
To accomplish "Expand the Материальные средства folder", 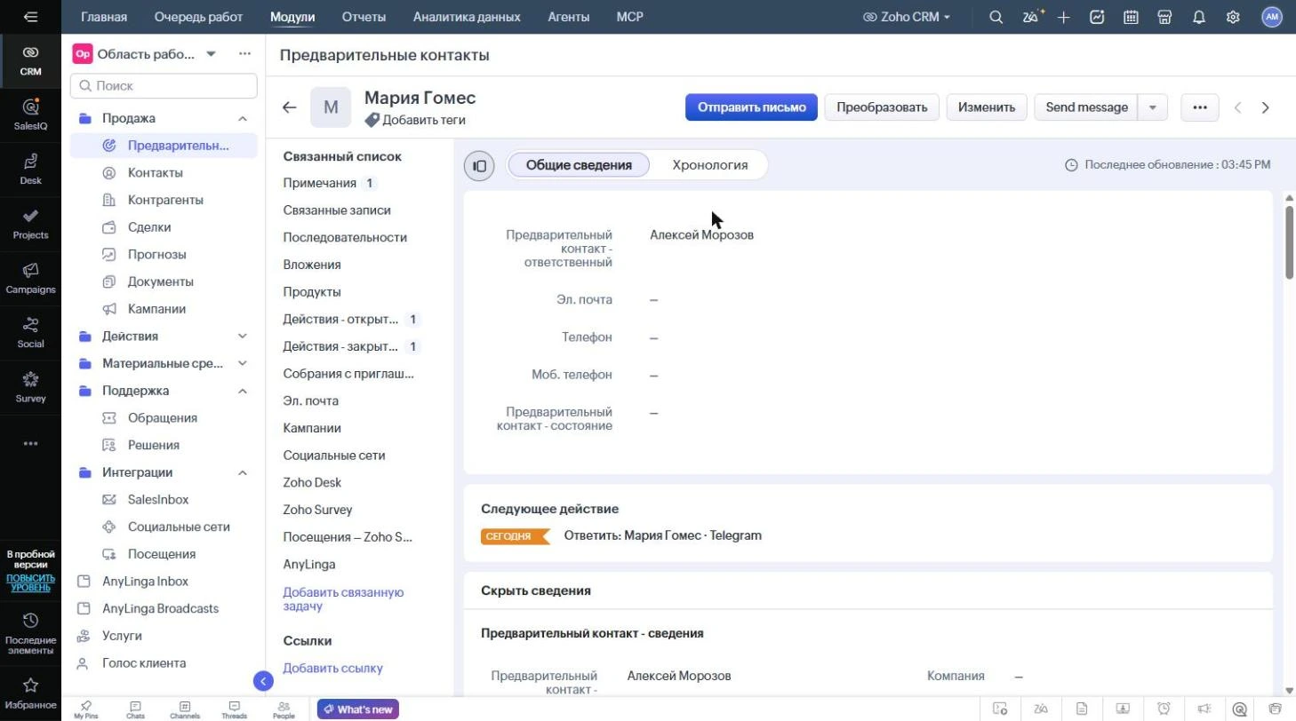I will point(242,363).
